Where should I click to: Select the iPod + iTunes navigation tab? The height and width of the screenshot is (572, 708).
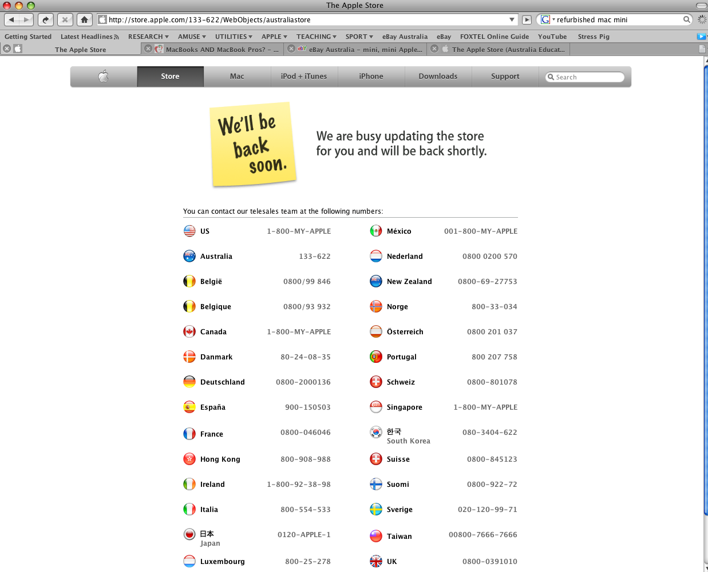coord(304,77)
